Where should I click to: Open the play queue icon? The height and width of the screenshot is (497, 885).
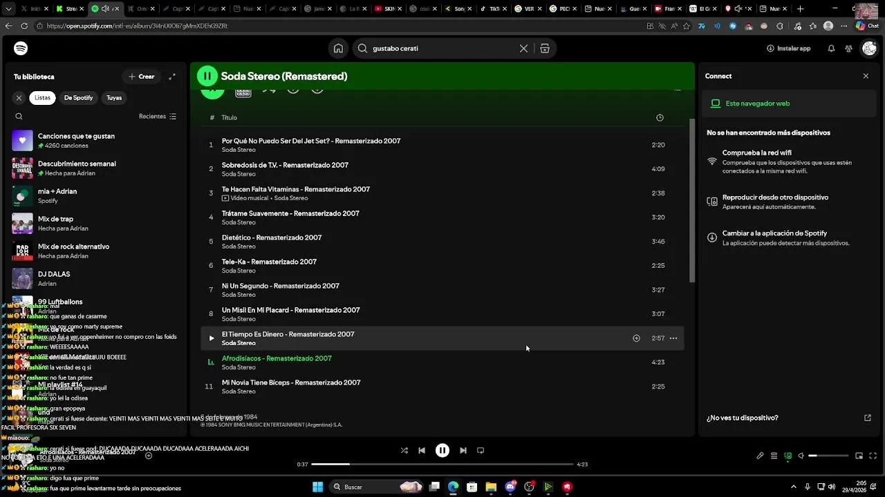pos(774,456)
